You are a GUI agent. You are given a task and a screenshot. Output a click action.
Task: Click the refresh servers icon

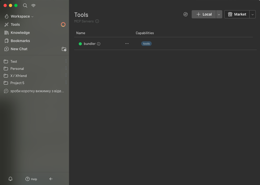[186, 14]
